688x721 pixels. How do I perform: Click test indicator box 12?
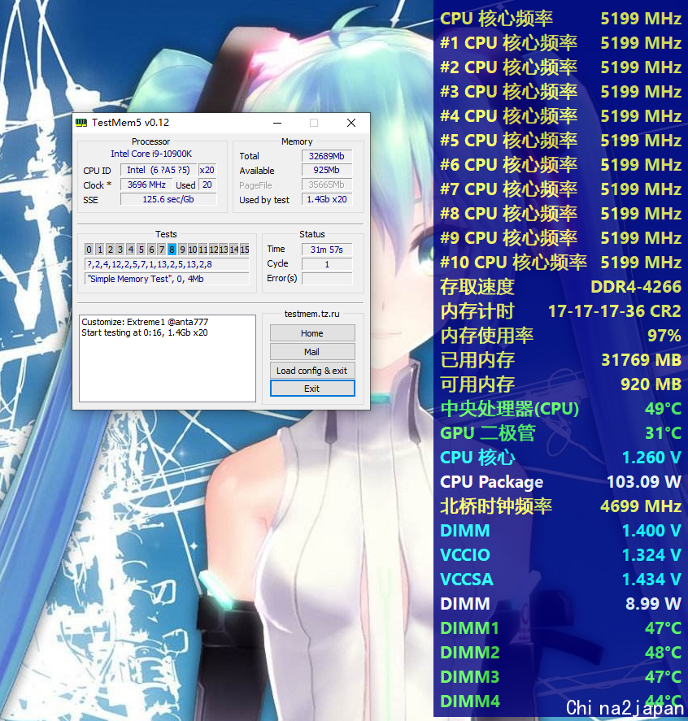[x=213, y=250]
